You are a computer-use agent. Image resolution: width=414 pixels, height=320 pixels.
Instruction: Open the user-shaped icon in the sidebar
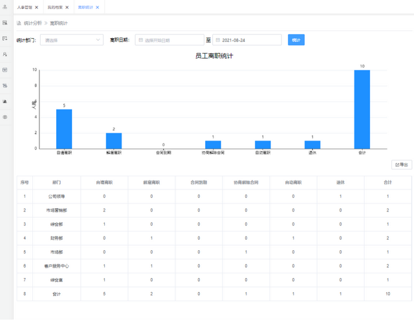point(5,54)
